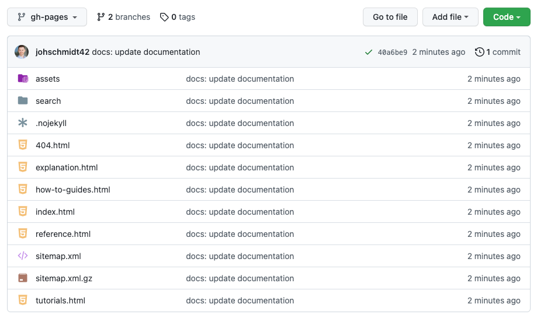
Task: Click the commit history clock icon
Action: pyautogui.click(x=480, y=52)
